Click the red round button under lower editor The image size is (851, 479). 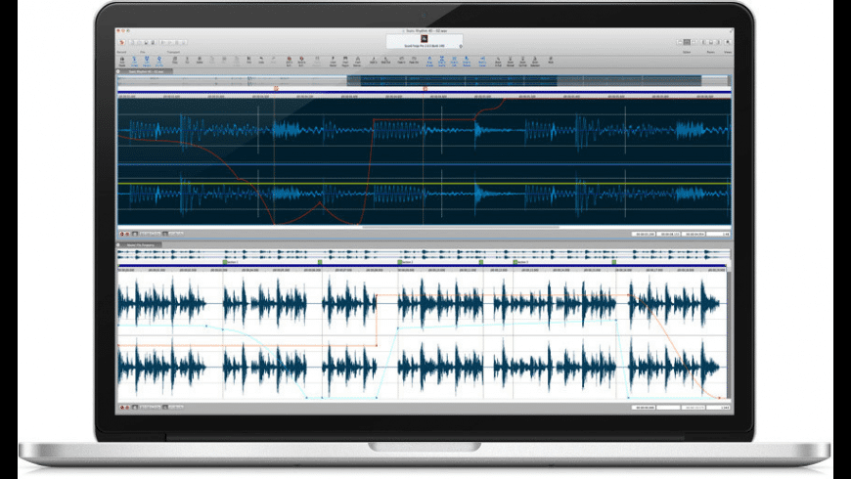(x=122, y=407)
